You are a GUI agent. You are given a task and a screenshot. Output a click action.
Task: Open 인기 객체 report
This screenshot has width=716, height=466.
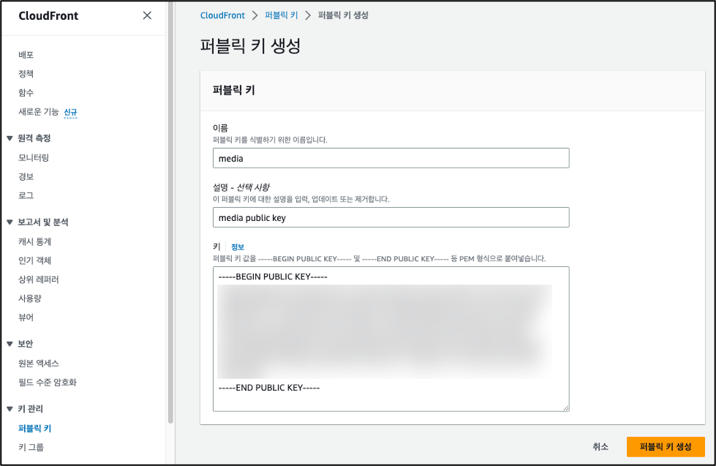[34, 260]
